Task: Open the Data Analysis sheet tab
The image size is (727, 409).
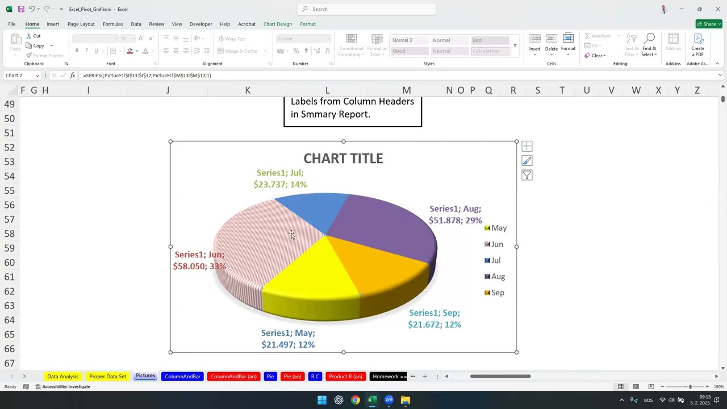Action: point(62,377)
